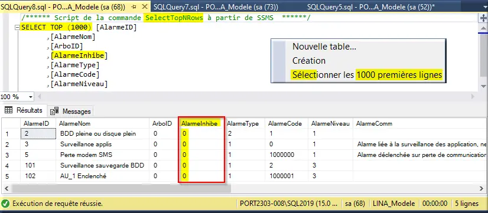Click cell 'AU_1 Enclenché'
The width and height of the screenshot is (488, 213).
(x=102, y=176)
